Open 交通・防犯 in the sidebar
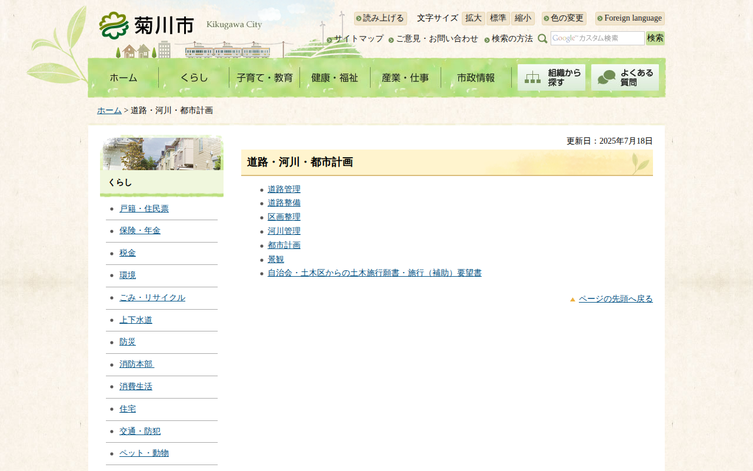The height and width of the screenshot is (471, 753). click(140, 432)
